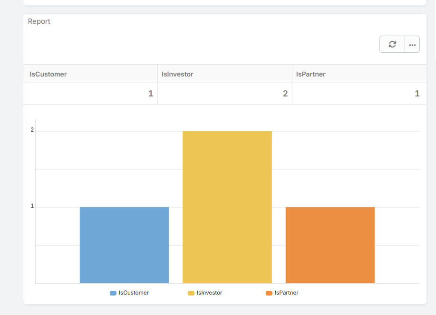
Task: Click the y-axis label 1
Action: tap(32, 206)
